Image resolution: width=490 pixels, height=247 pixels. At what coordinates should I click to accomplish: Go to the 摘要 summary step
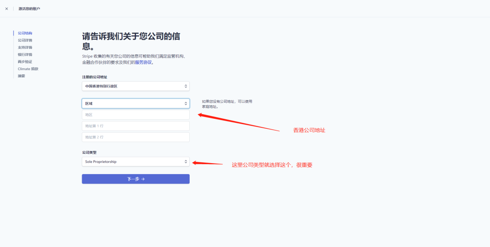(22, 76)
